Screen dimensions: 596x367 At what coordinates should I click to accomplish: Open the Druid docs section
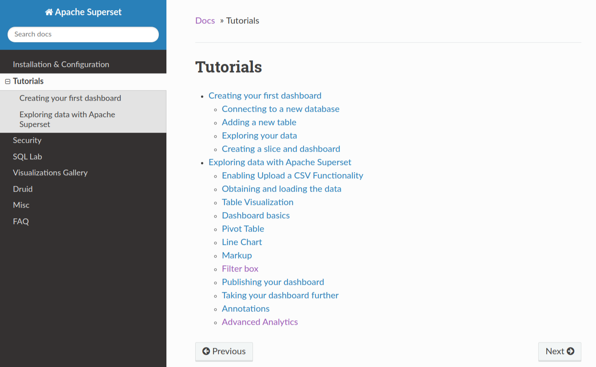(x=83, y=189)
